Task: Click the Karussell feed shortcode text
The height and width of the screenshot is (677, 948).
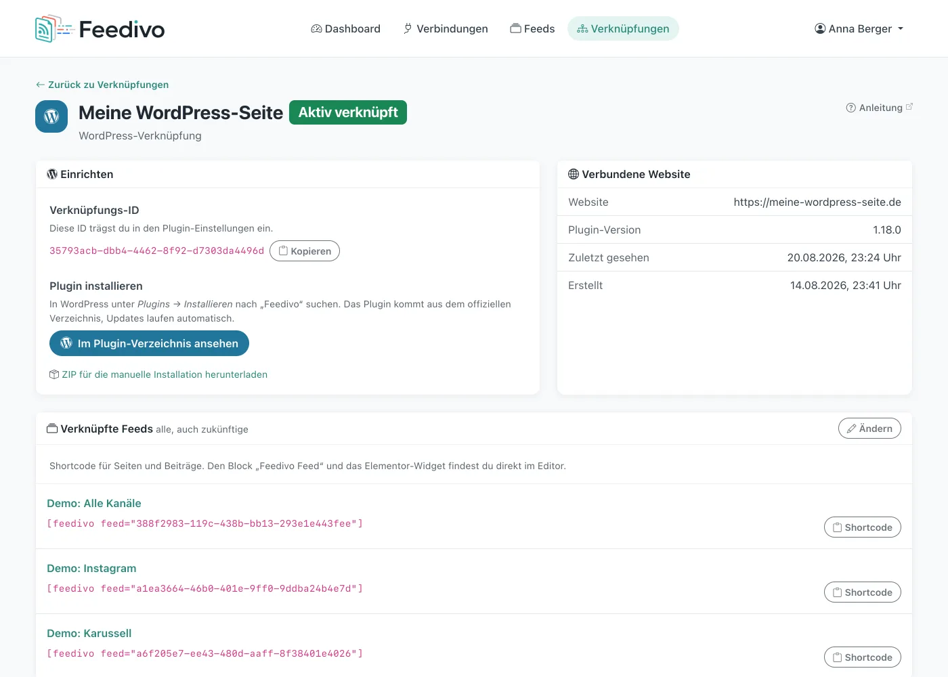Action: click(x=204, y=653)
